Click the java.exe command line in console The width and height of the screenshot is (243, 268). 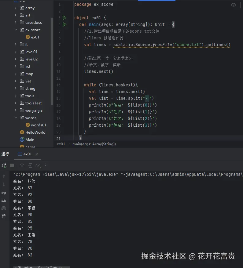click(128, 174)
